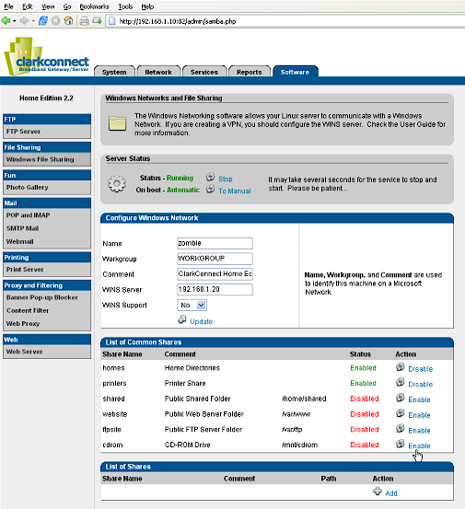Click the WINS Server input field
The width and height of the screenshot is (465, 509).
(x=215, y=289)
